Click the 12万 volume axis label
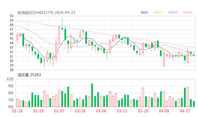Viewport: 198px width, 117px height. (x=10, y=79)
